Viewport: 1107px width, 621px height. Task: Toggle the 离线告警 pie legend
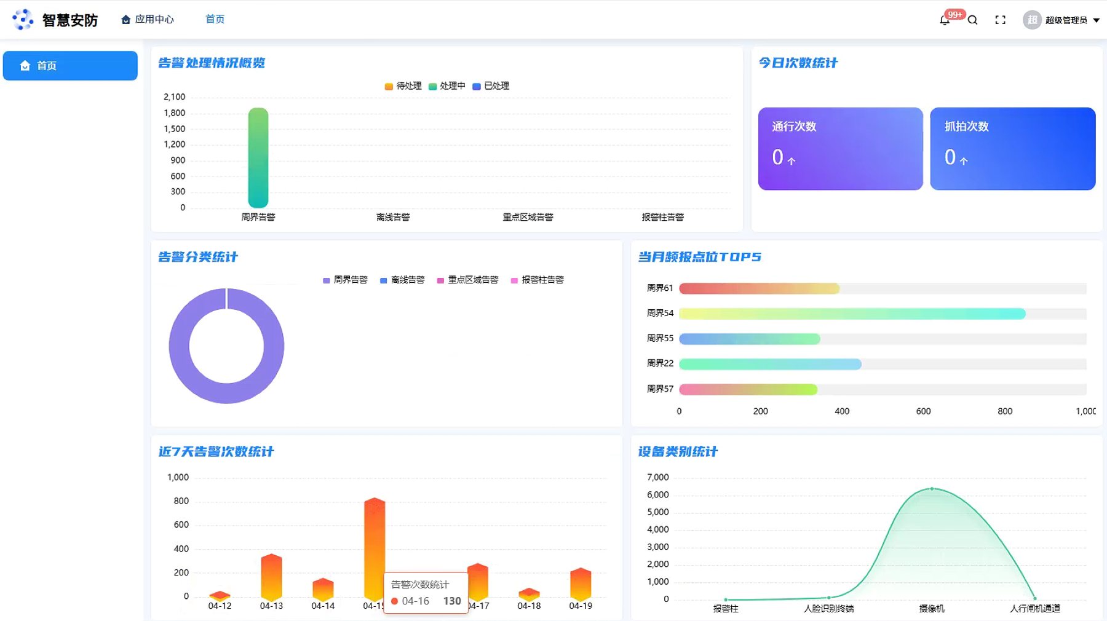pyautogui.click(x=402, y=280)
